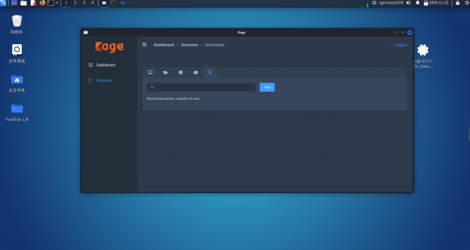Go to Dashboard in the breadcrumb
The height and width of the screenshot is (250, 470).
pyautogui.click(x=164, y=45)
